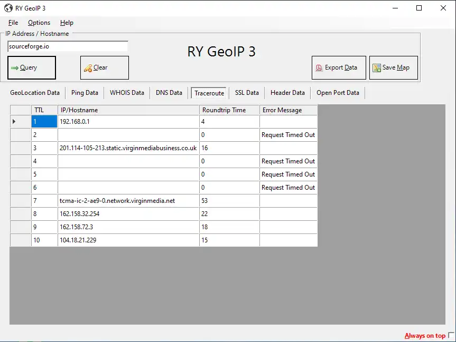The image size is (456, 342).
Task: Click the eraser icon on Clear button
Action: [x=88, y=68]
